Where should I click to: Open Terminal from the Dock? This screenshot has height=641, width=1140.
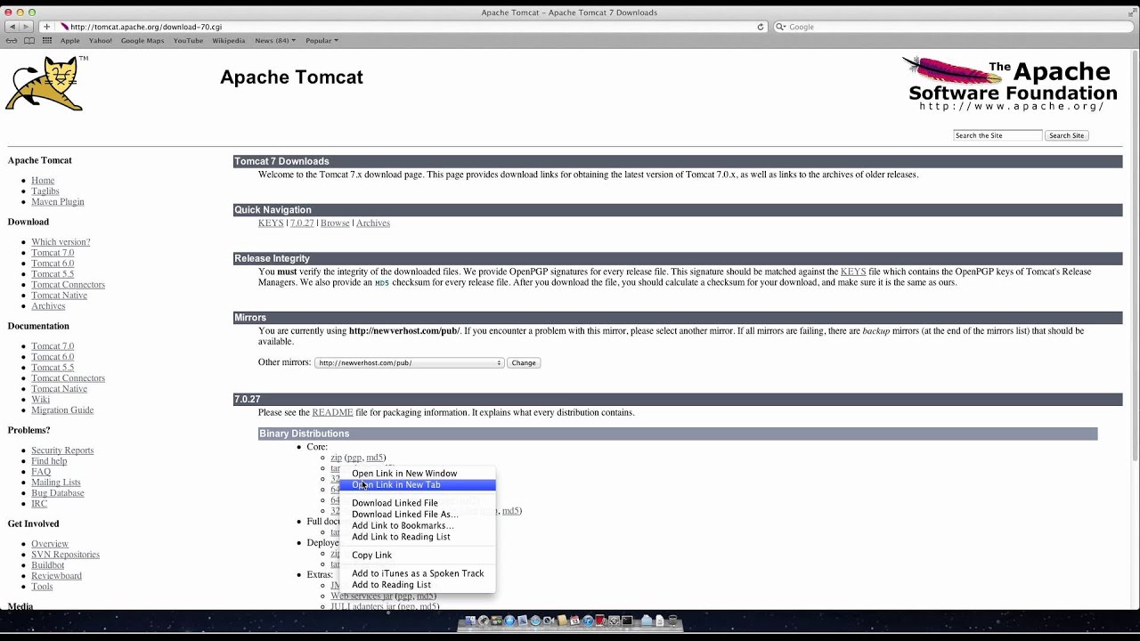(x=627, y=621)
